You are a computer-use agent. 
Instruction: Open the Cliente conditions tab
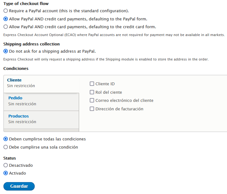41,84
